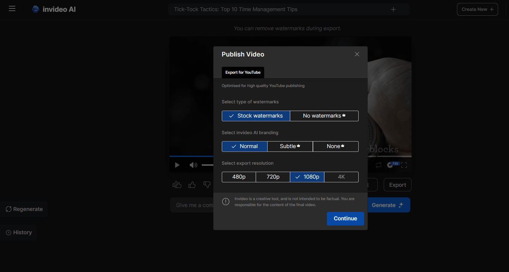
Task: Open the hamburger navigation menu
Action: (x=12, y=9)
